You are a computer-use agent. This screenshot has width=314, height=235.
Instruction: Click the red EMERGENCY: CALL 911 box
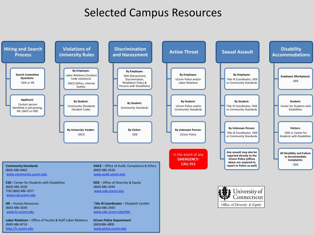pyautogui.click(x=188, y=159)
